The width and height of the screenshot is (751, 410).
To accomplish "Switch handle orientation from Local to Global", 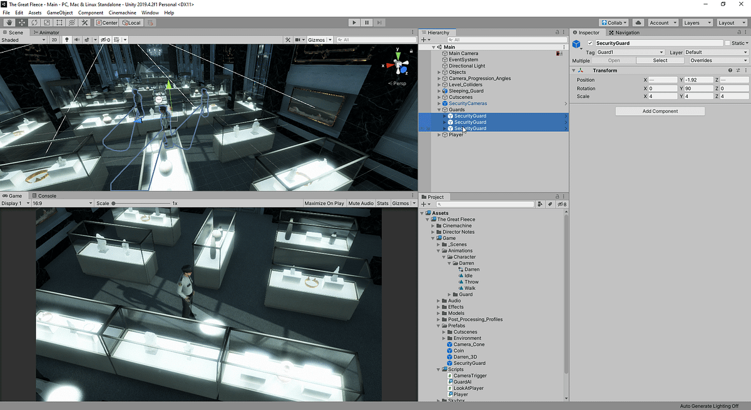I will click(x=131, y=22).
